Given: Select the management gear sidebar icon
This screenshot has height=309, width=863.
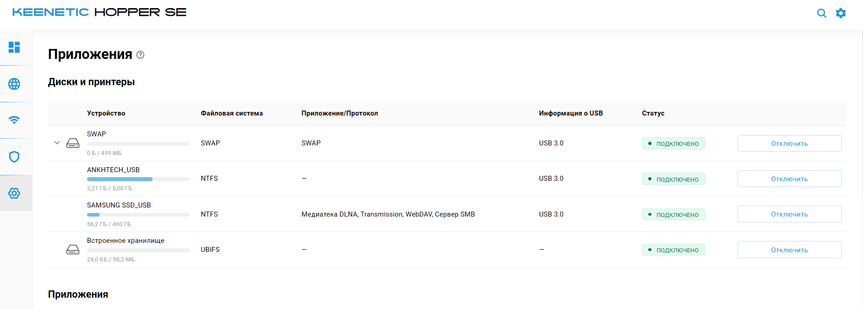Looking at the screenshot, I should coord(14,193).
